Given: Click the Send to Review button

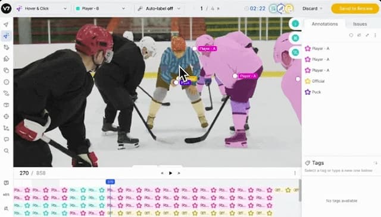Looking at the screenshot, I should 355,8.
